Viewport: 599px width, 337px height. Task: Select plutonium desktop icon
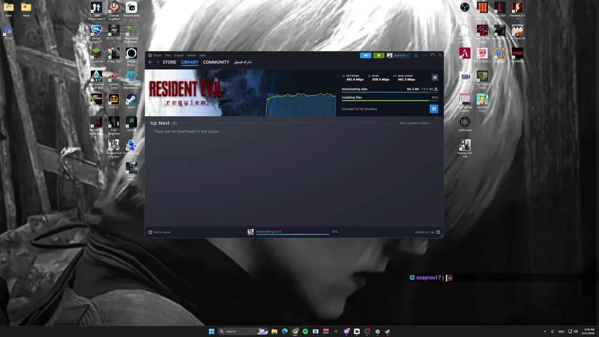click(x=465, y=124)
